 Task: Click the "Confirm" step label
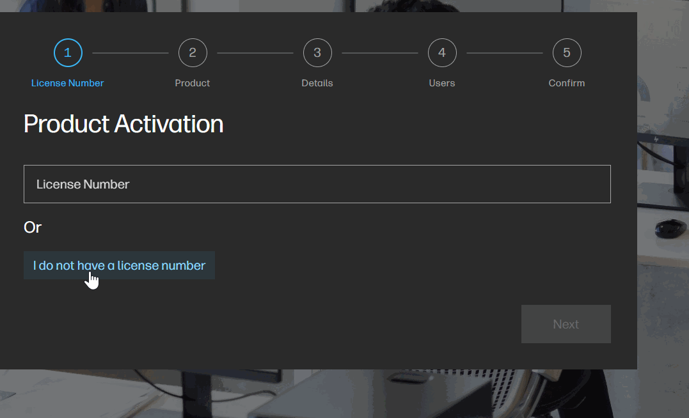point(567,83)
